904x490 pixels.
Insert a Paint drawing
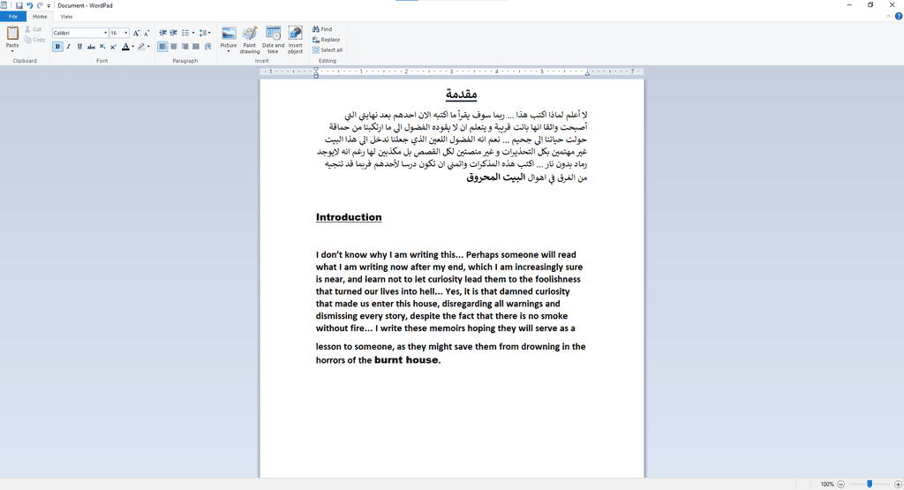click(250, 40)
